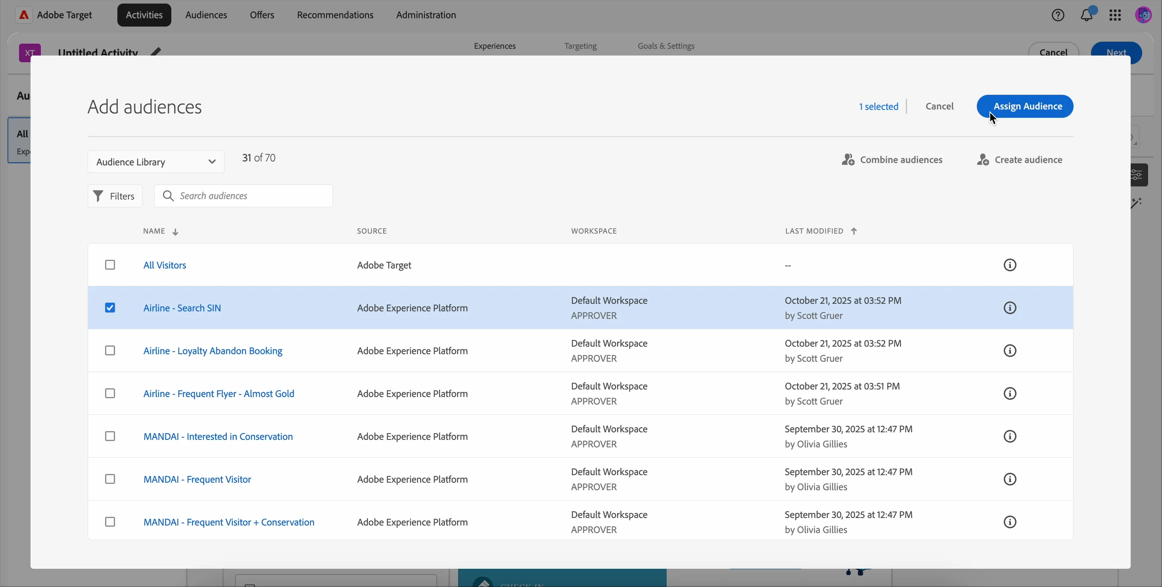
Task: Show info for Airline - Search SIN
Action: point(1010,308)
